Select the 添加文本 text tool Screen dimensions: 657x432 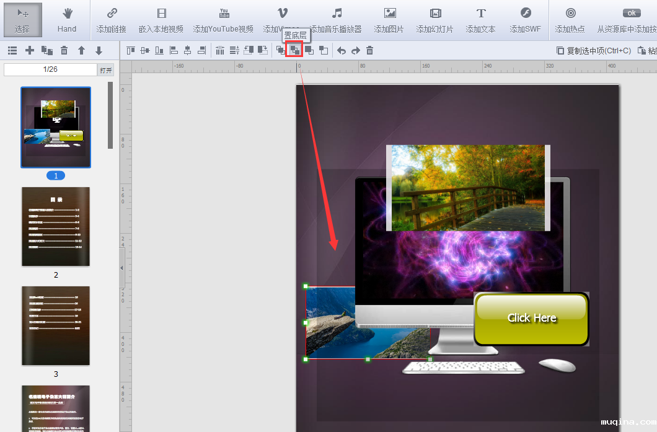[x=481, y=20]
